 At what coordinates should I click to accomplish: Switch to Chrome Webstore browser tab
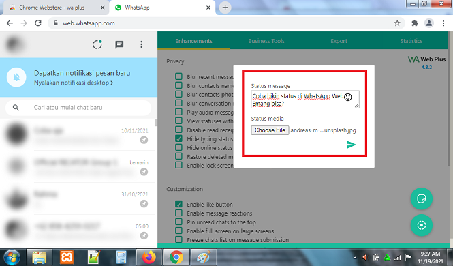[x=52, y=8]
